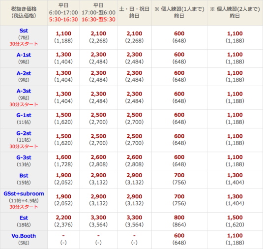Click Est solo practice price 800
263x249 pixels.
pos(179,218)
